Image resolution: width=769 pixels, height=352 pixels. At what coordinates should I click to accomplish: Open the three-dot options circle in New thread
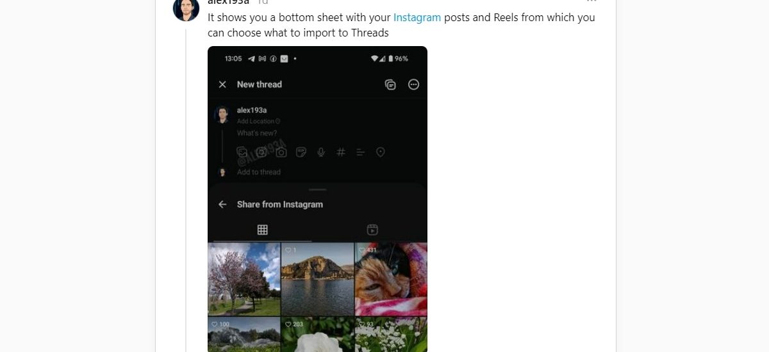click(x=414, y=84)
